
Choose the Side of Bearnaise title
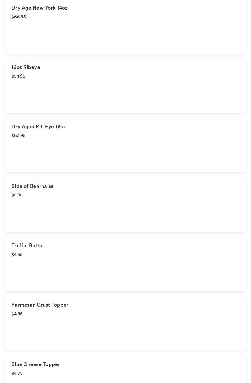[33, 186]
